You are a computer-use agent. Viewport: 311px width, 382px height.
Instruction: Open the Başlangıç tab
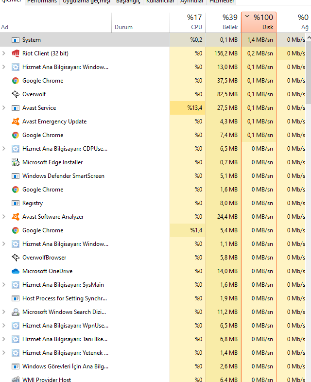tap(128, 1)
